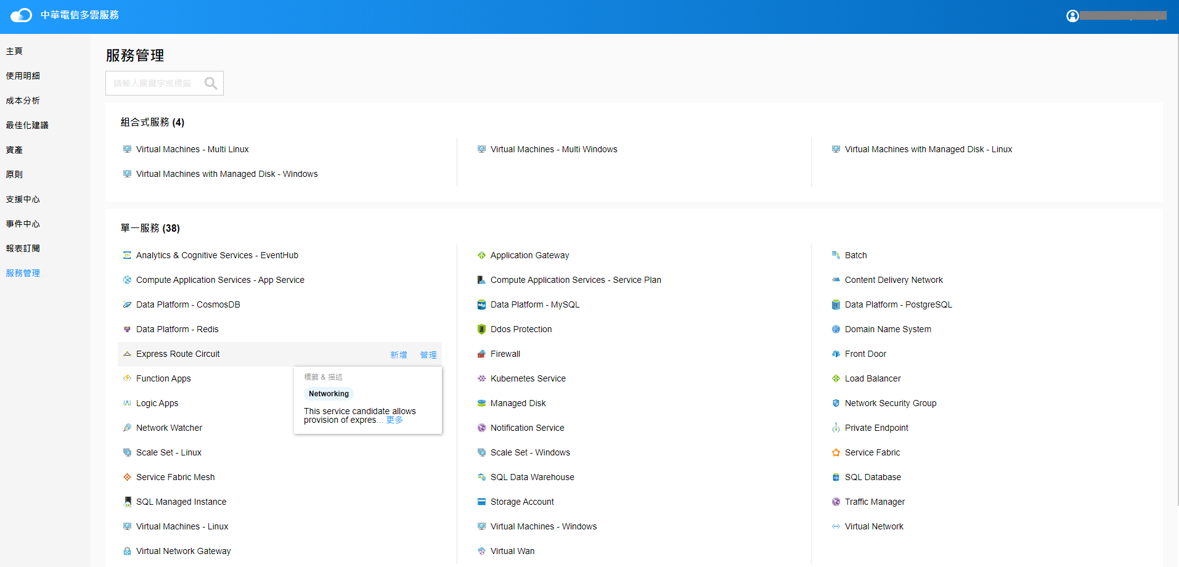Click the Managed Disk icon
The image size is (1179, 567).
(x=481, y=403)
